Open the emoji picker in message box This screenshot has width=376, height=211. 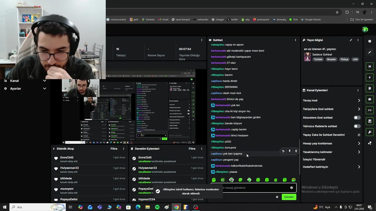[x=291, y=188]
